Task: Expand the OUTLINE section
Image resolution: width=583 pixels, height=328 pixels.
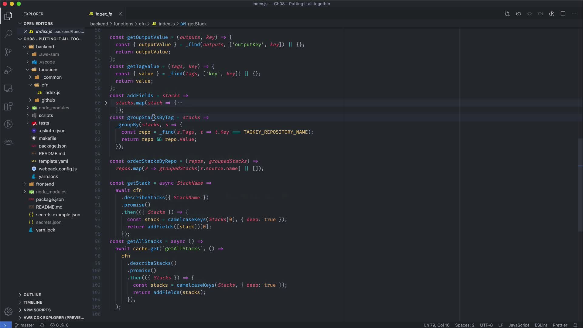Action: click(32, 295)
